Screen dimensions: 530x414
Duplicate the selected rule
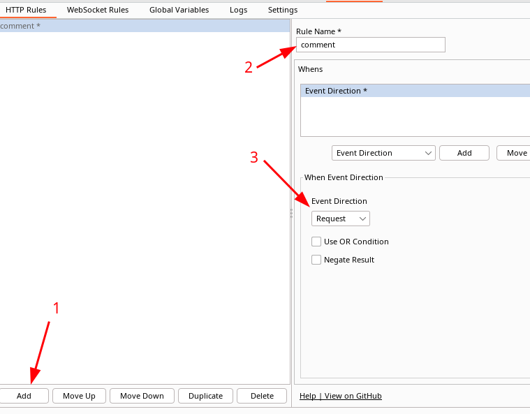tap(205, 396)
